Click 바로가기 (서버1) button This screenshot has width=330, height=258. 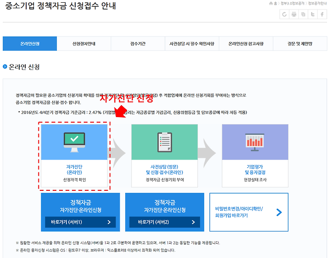(80, 222)
